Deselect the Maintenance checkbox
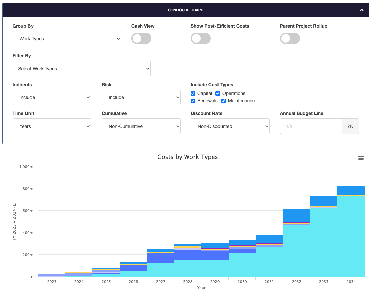The width and height of the screenshot is (373, 290). click(x=224, y=101)
